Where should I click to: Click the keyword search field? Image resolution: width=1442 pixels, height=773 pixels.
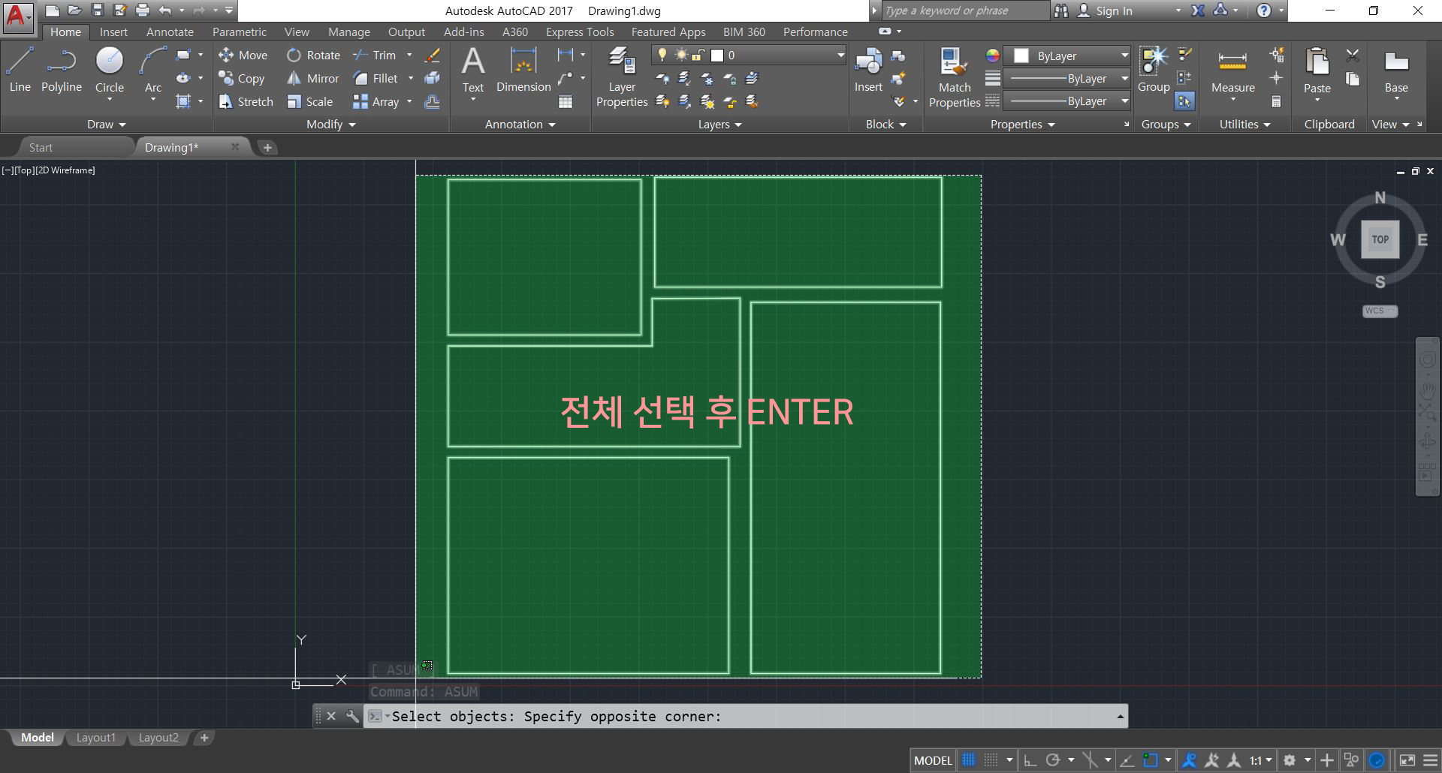(964, 11)
